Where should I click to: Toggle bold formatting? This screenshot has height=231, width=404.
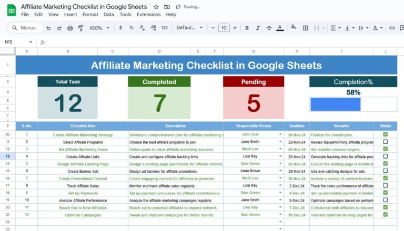point(247,28)
